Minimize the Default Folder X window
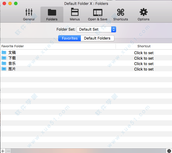Screen dimensions: 172x153 (10, 3)
